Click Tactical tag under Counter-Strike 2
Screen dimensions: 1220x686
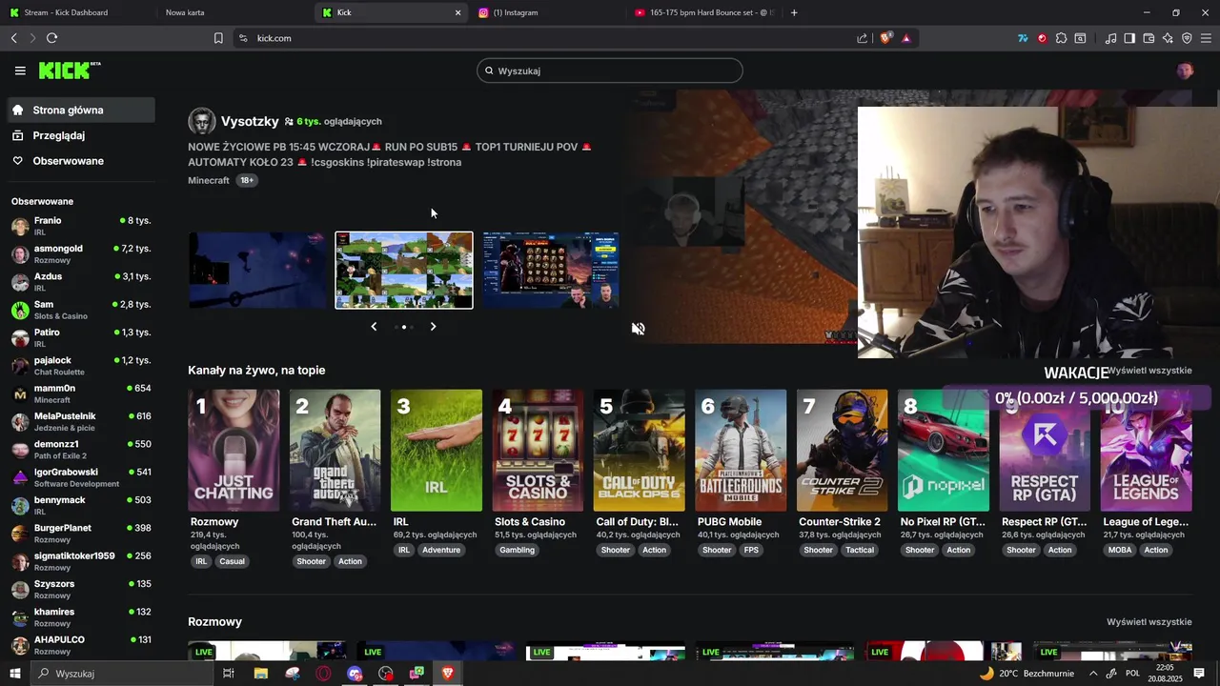tap(859, 550)
